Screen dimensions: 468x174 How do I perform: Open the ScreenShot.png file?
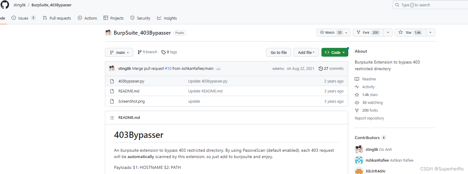coord(131,101)
